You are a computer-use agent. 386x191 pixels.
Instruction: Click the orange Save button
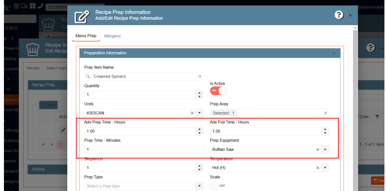click(x=379, y=180)
